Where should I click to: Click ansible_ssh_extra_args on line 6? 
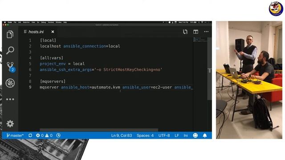pyautogui.click(x=65, y=70)
